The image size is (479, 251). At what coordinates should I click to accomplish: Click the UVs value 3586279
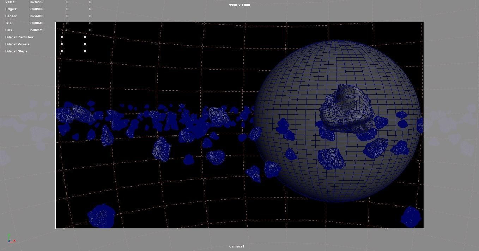(36, 30)
